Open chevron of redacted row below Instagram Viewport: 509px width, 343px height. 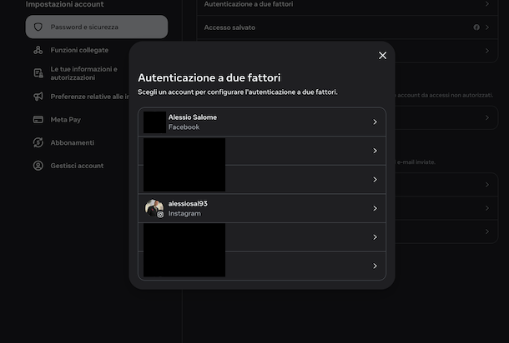coord(375,237)
